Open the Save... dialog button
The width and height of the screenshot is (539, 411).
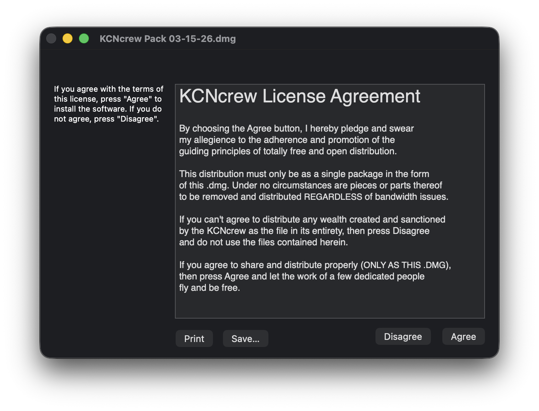(245, 338)
